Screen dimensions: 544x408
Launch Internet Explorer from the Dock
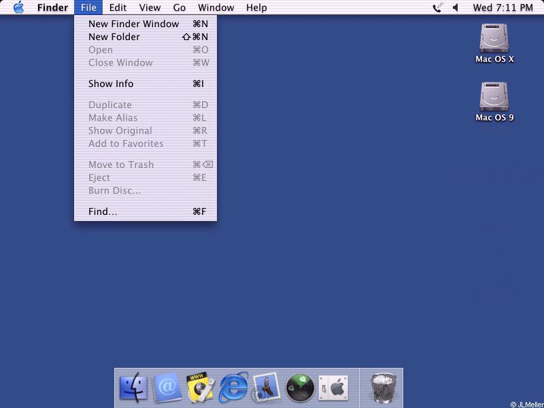coord(233,388)
